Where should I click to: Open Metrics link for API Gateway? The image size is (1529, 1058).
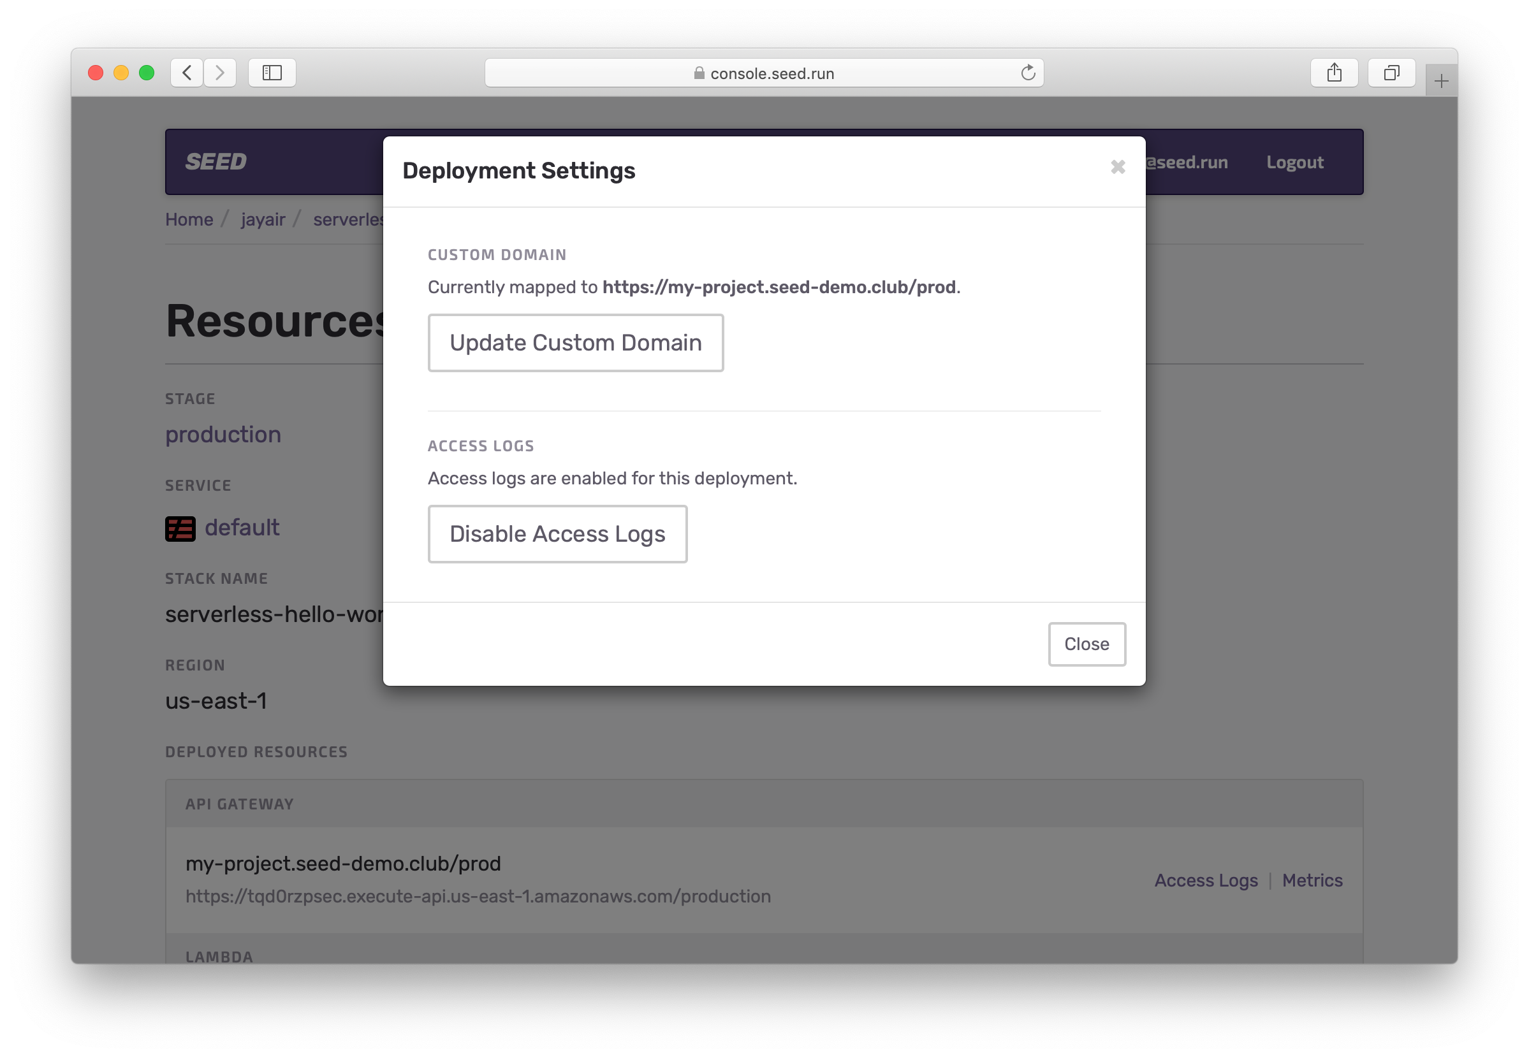(x=1312, y=880)
